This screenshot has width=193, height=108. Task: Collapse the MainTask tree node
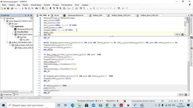click(x=16, y=37)
